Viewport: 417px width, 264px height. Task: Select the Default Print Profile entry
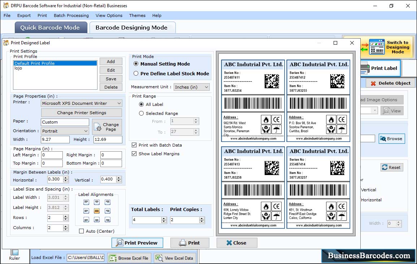tap(55, 63)
